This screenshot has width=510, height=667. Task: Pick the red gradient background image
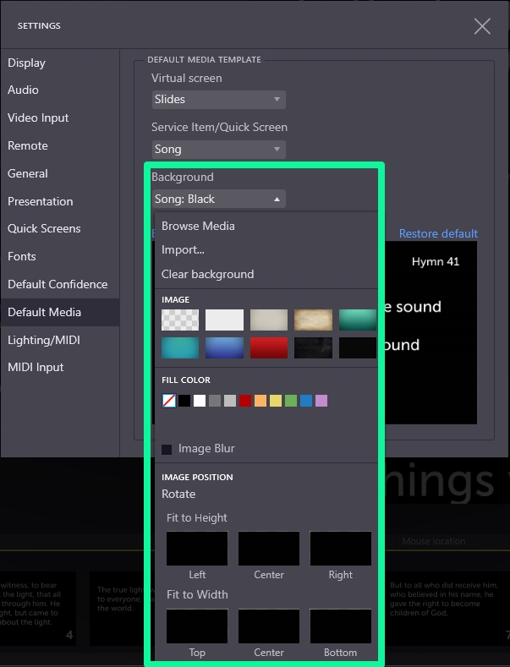click(x=268, y=347)
